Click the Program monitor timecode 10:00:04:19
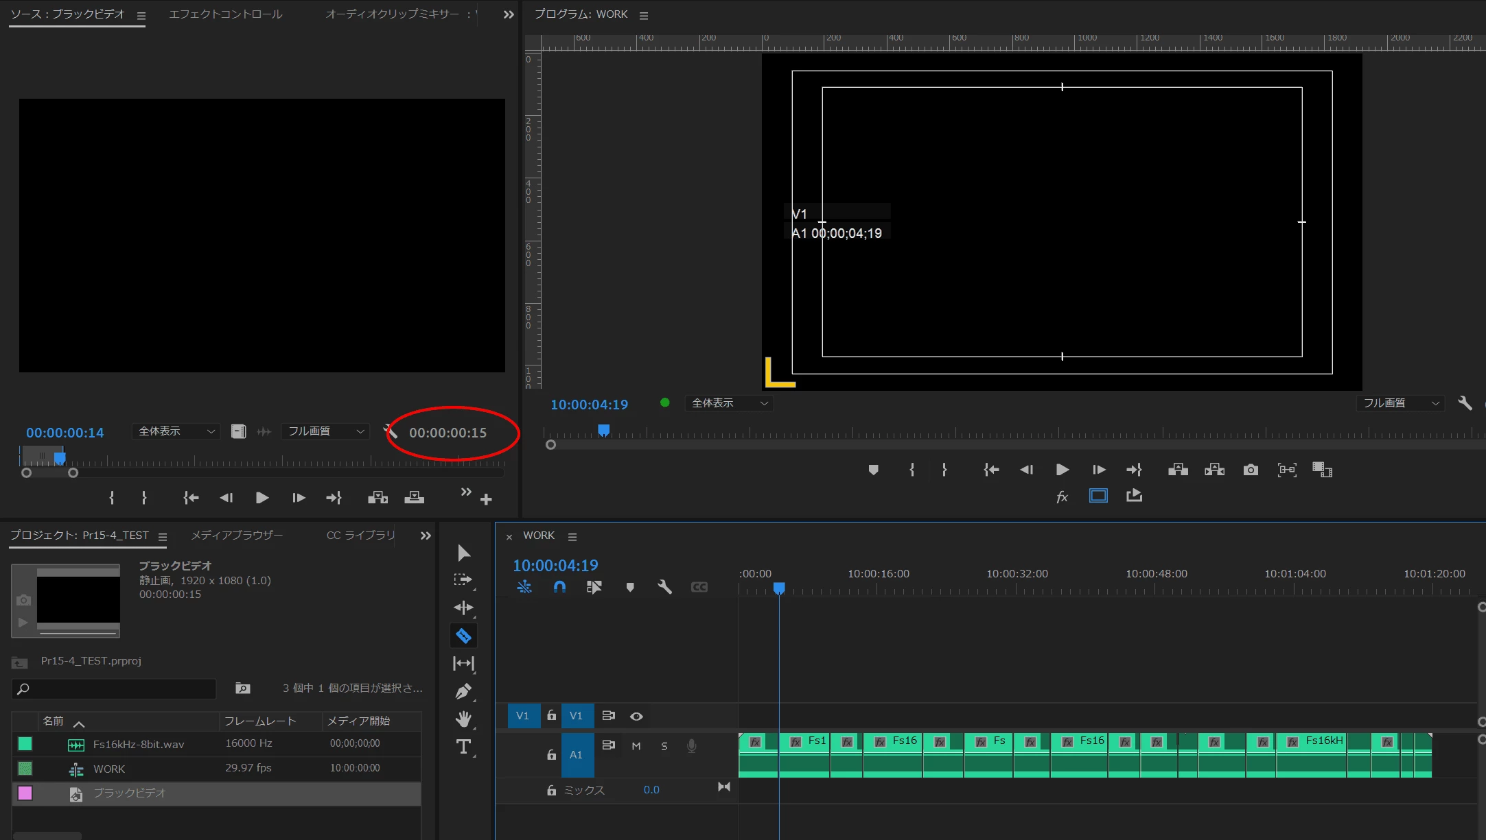 (x=589, y=405)
